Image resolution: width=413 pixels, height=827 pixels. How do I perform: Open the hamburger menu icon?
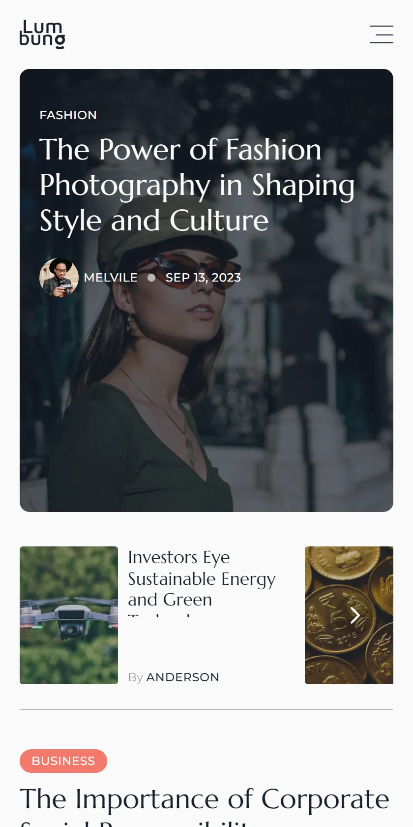382,34
